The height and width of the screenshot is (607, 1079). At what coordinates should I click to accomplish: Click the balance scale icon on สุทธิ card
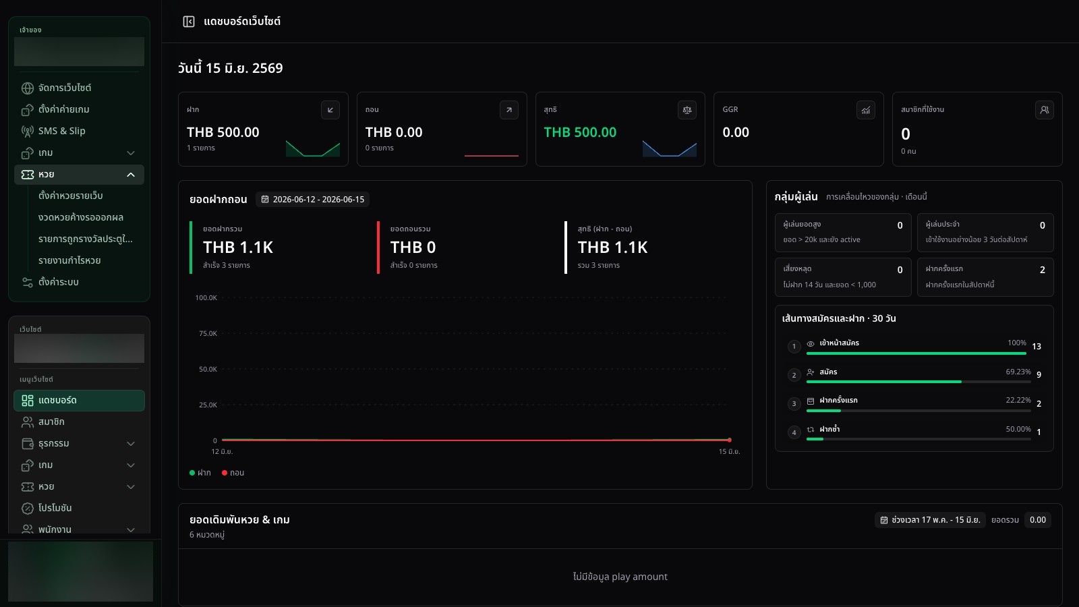coord(687,110)
